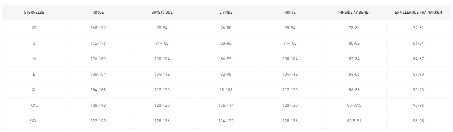Click the INNSIDE AV BENET header
The height and width of the screenshot is (132, 453).
(x=354, y=12)
